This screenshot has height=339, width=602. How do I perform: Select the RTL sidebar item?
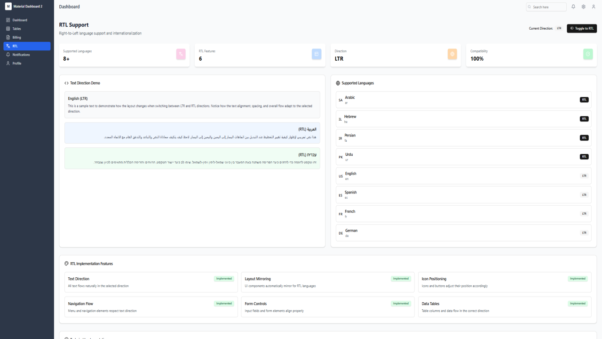tap(27, 46)
